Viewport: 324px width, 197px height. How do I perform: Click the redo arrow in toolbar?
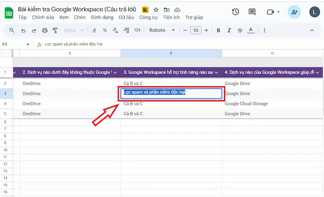pos(34,31)
